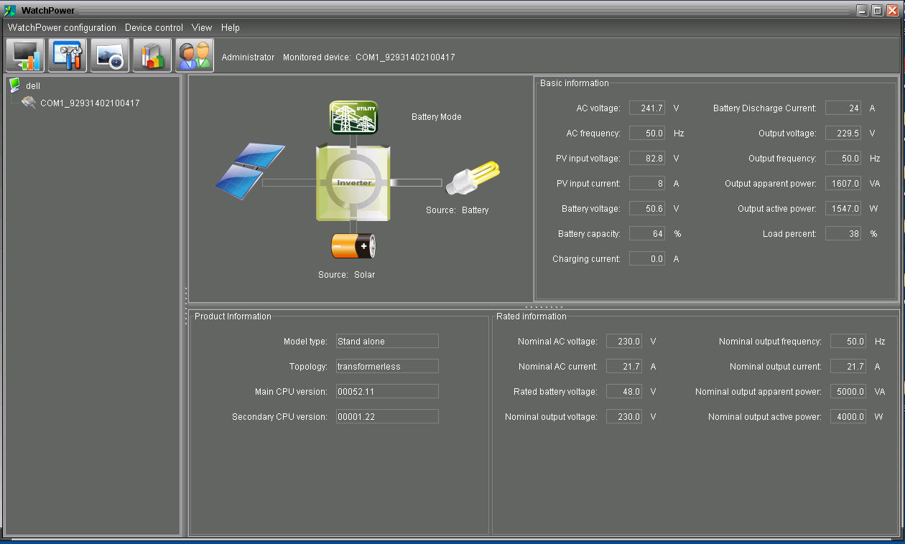Screen dimensions: 905x544
Task: Maximize the WatchPower window
Action: pyautogui.click(x=877, y=10)
